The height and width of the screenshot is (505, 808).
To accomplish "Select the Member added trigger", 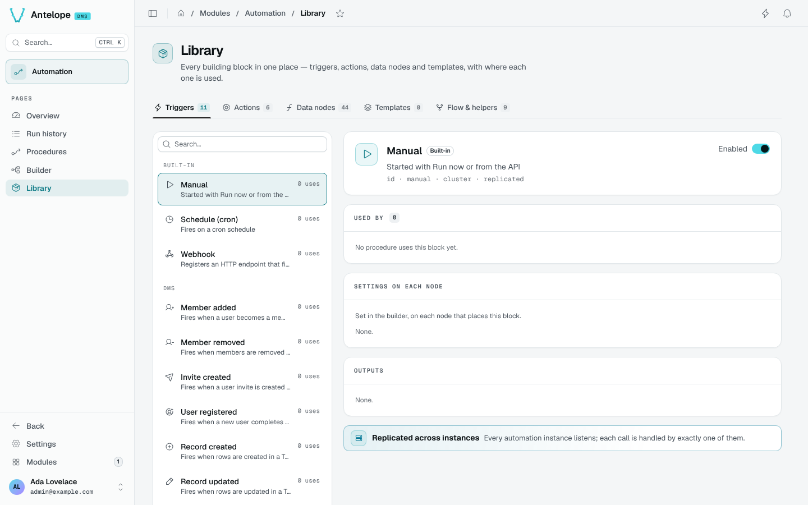I will pyautogui.click(x=242, y=312).
